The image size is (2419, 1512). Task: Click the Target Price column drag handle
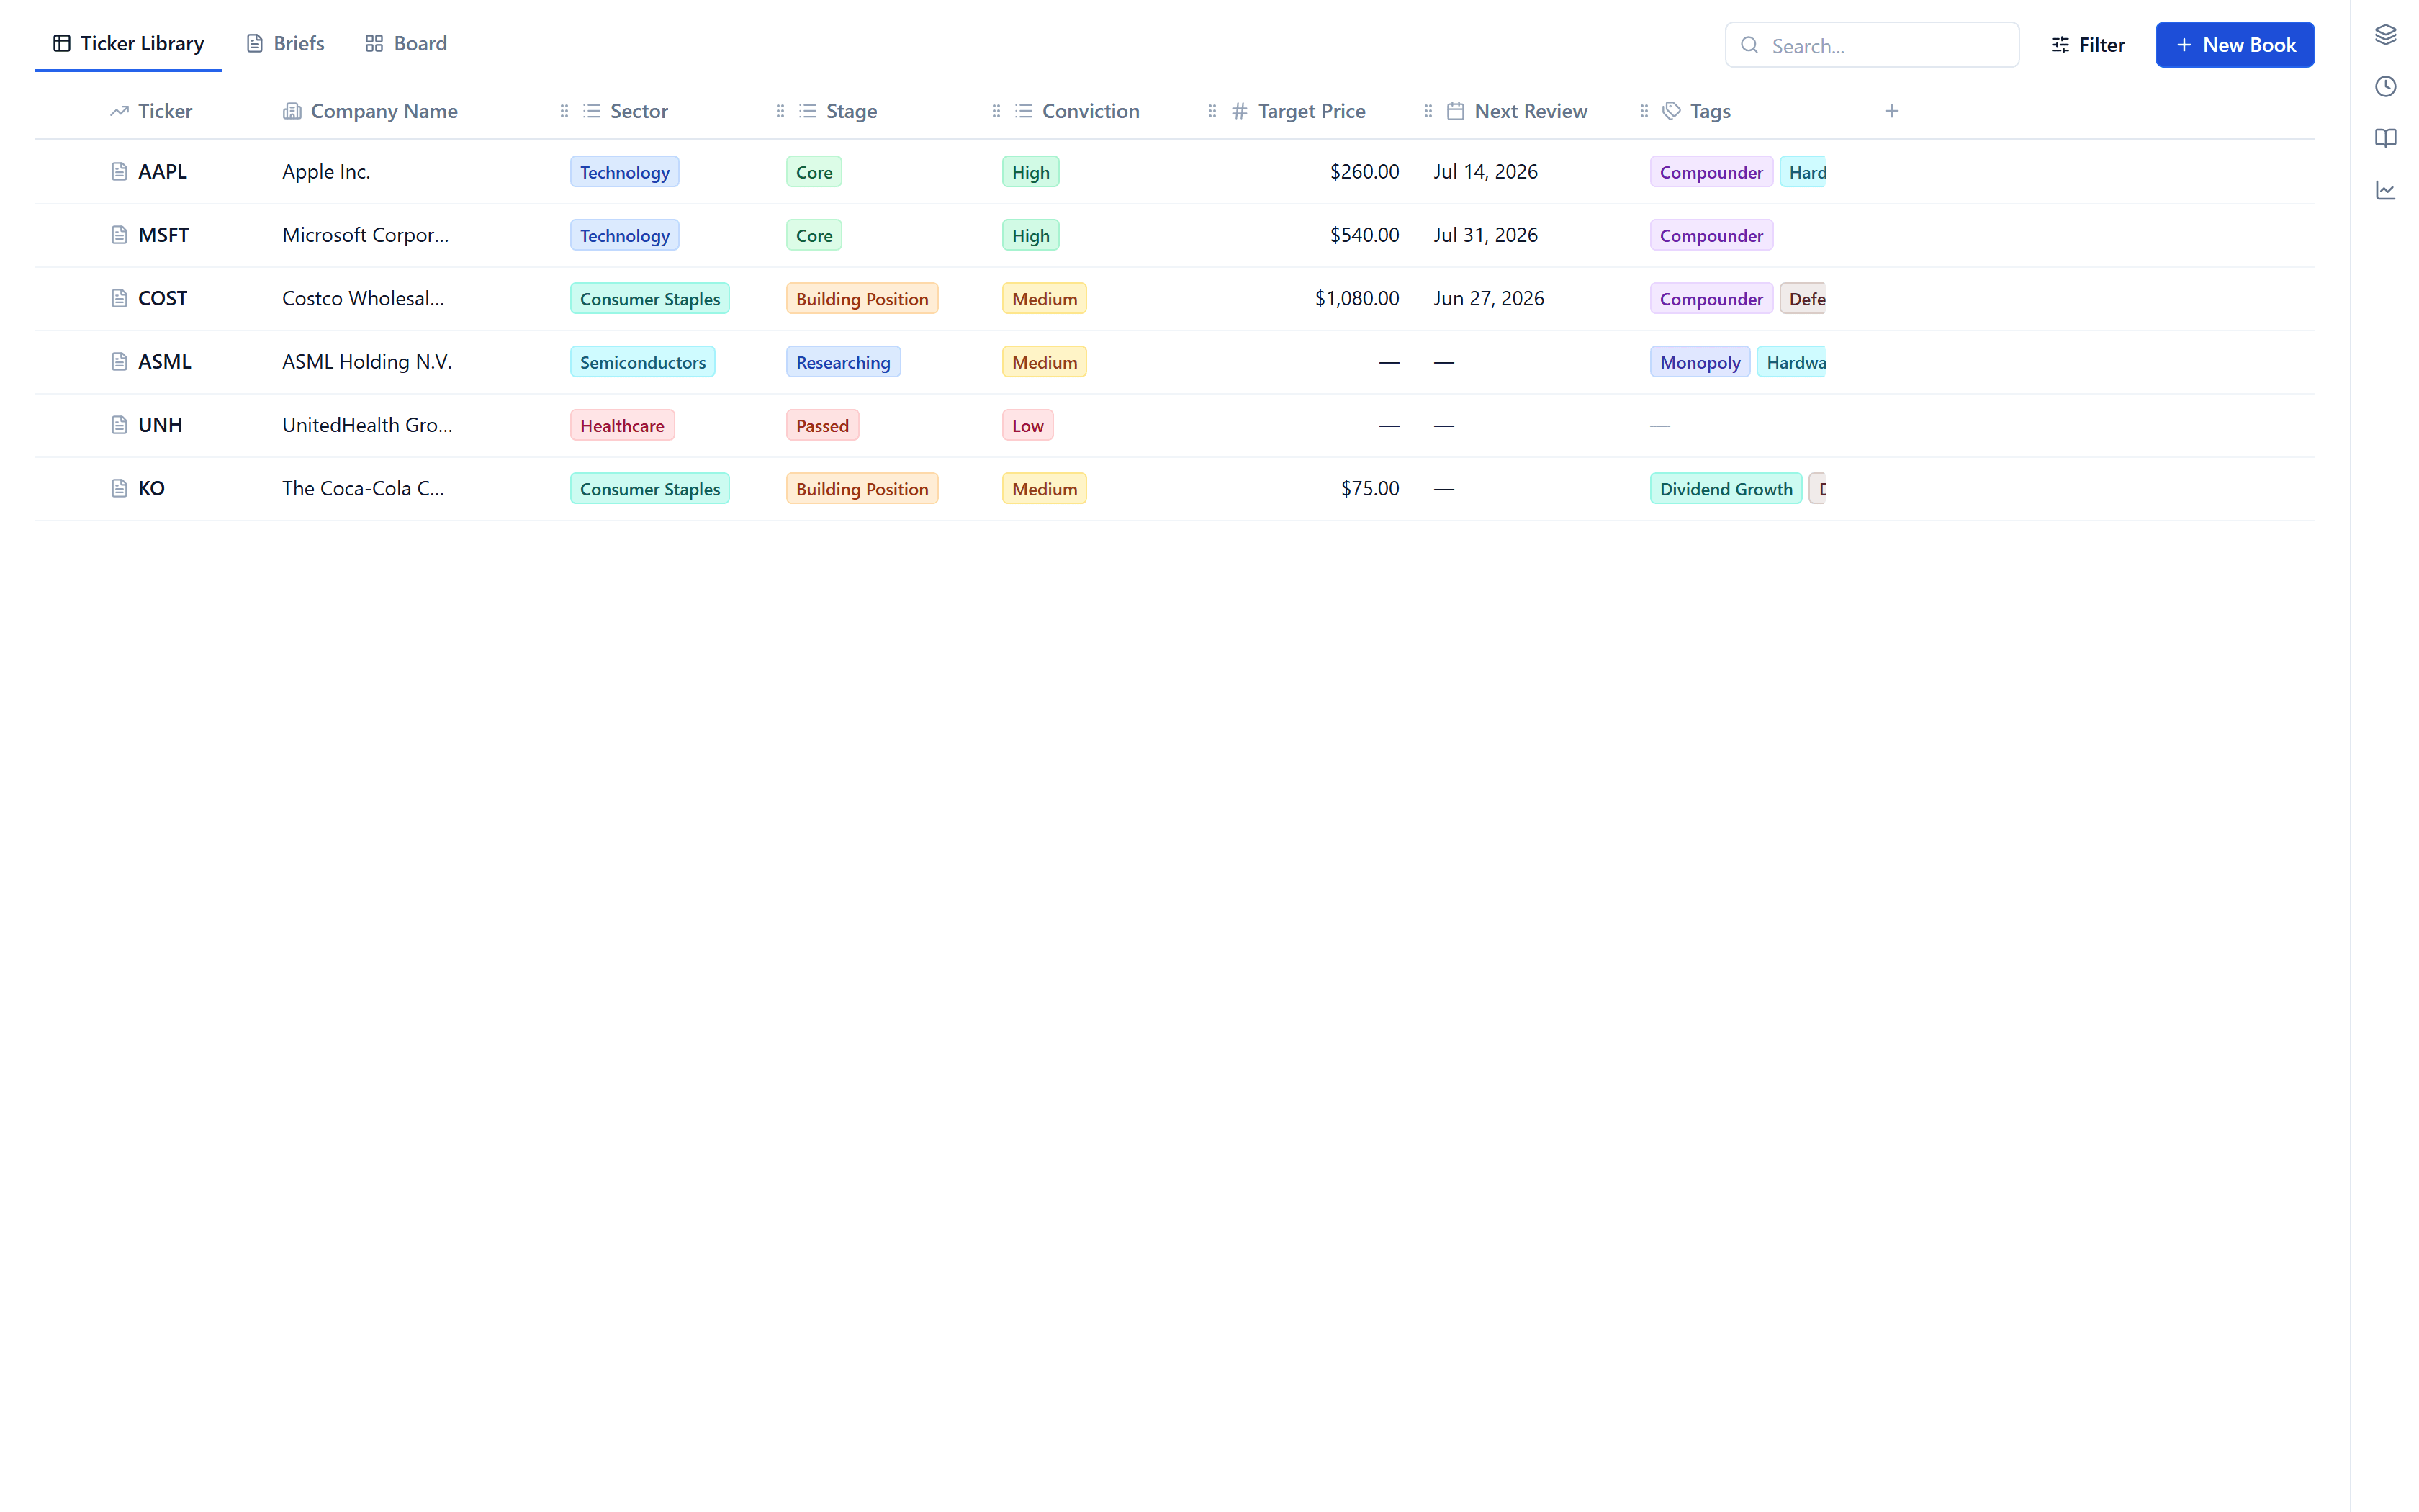click(1212, 111)
